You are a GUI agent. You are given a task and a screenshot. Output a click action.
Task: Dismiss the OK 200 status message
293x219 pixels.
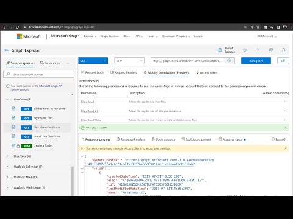tap(286, 128)
